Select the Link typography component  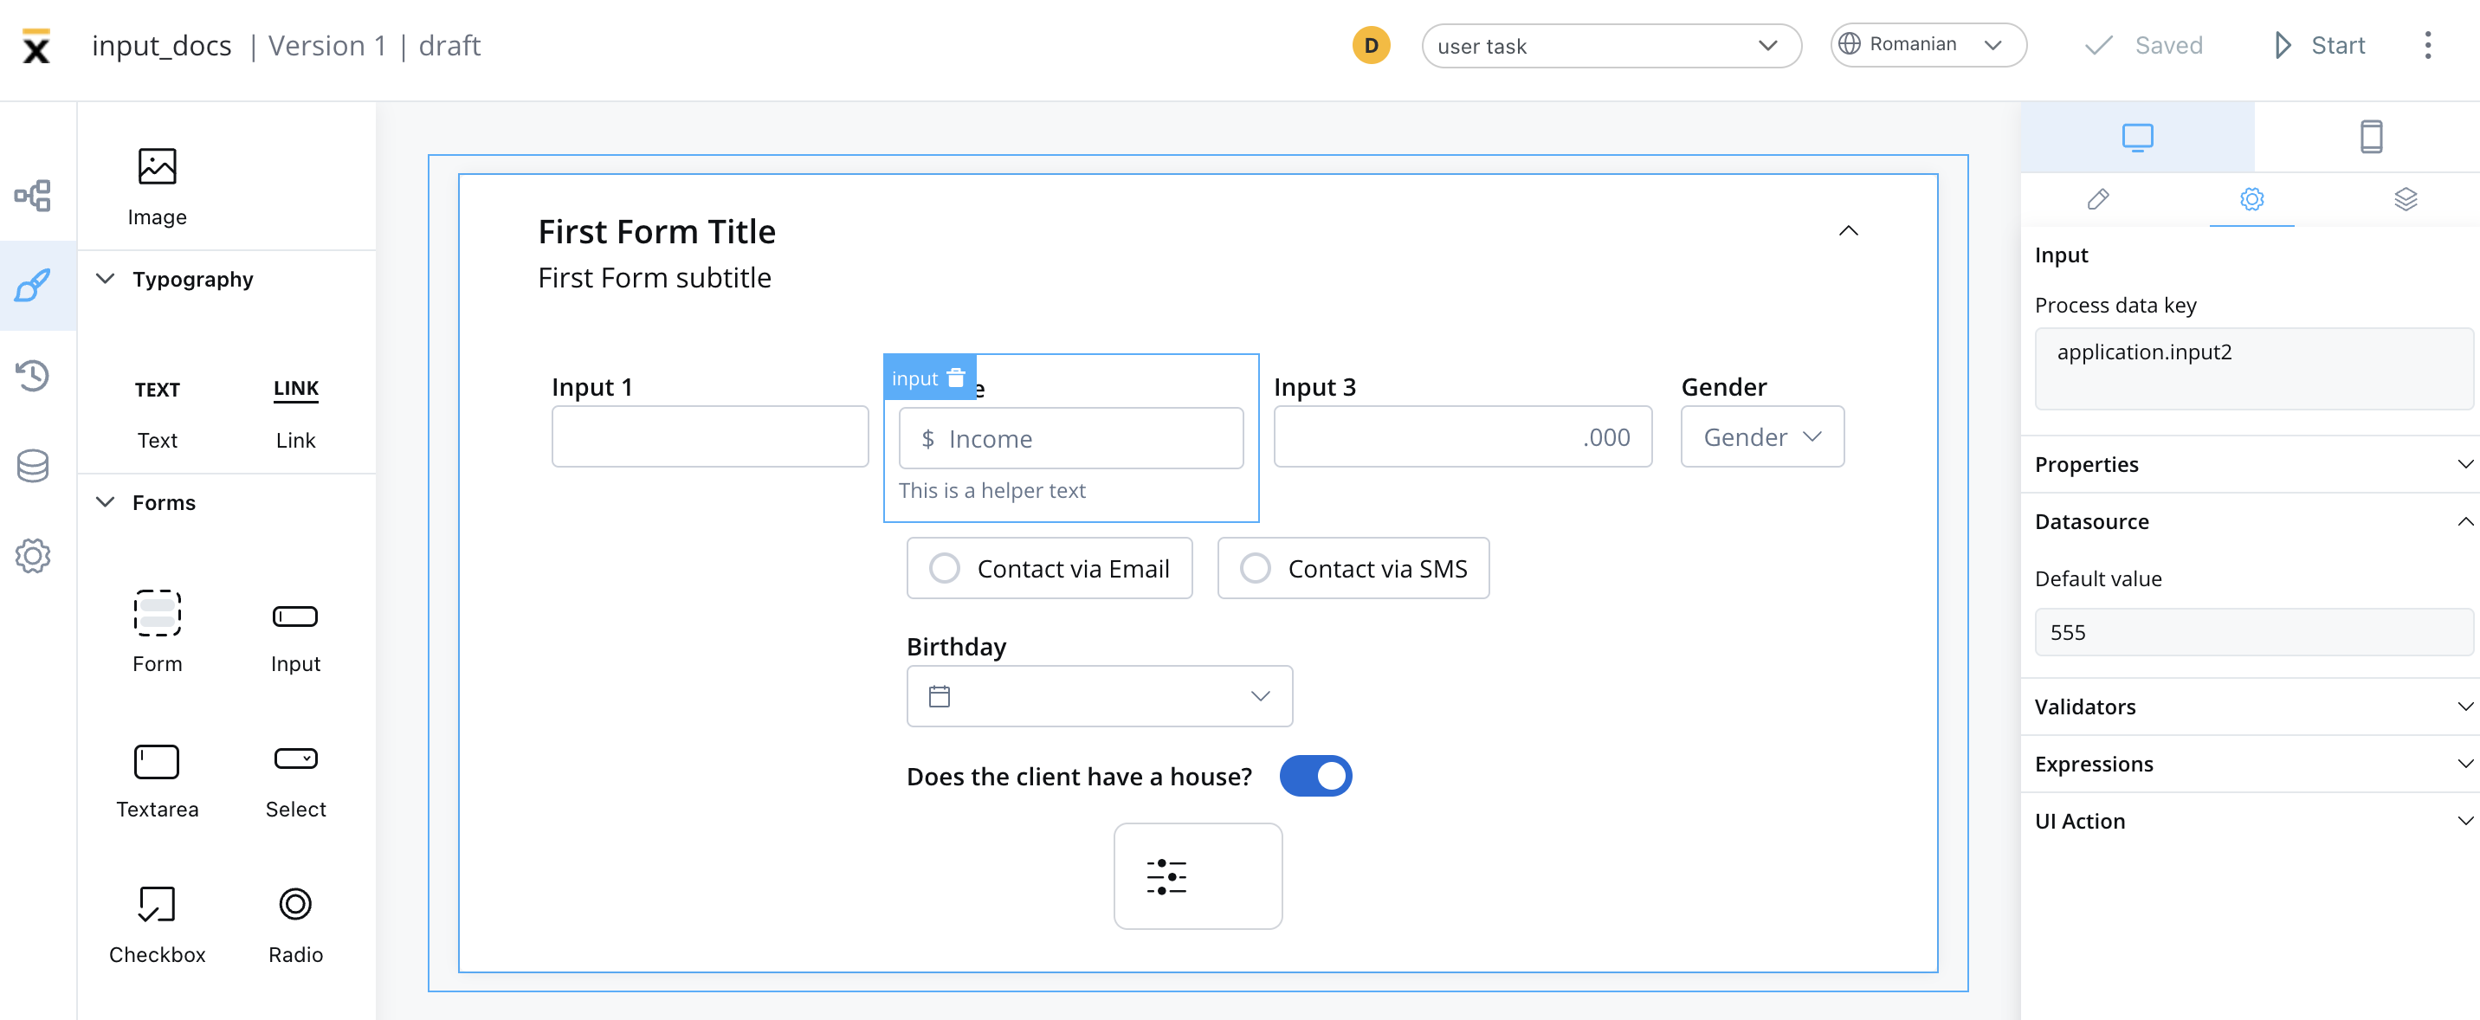tap(295, 413)
